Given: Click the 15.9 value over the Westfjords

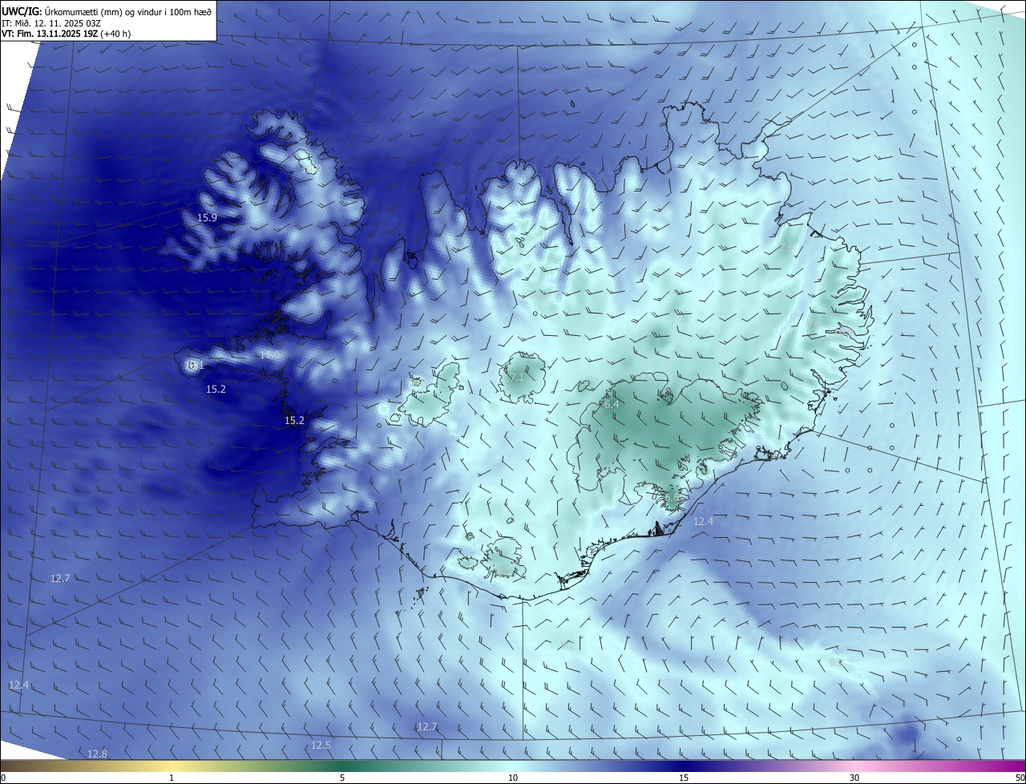Looking at the screenshot, I should [x=208, y=217].
